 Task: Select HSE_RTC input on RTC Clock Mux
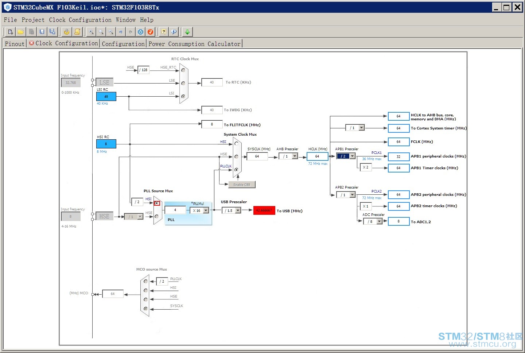183,70
